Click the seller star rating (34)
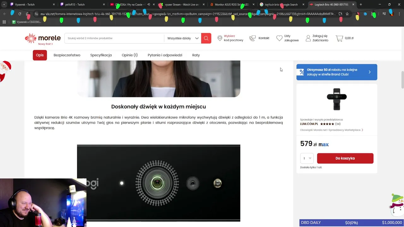The height and width of the screenshot is (227, 404). [330, 124]
